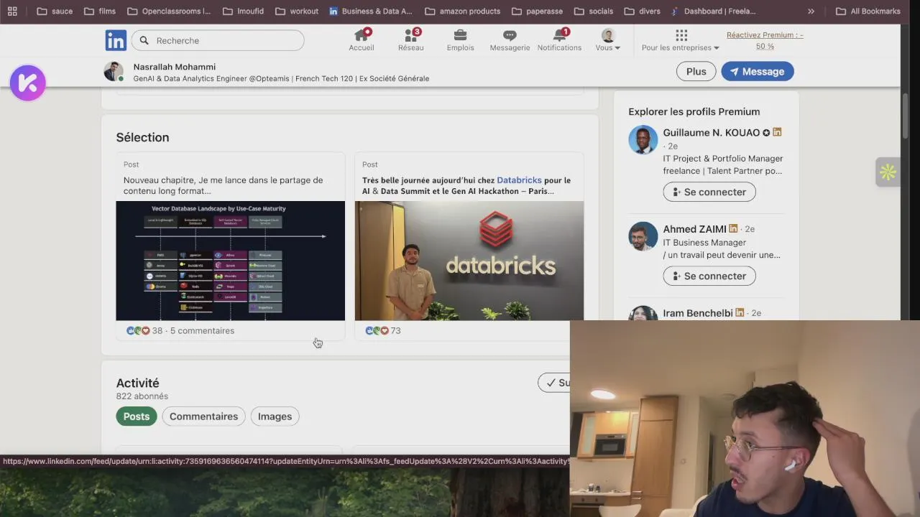Open Nasrallah Mohammi's small profile photo
The image size is (920, 517).
tap(114, 71)
